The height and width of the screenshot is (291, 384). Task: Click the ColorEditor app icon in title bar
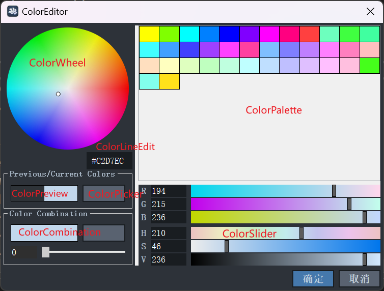(x=13, y=12)
